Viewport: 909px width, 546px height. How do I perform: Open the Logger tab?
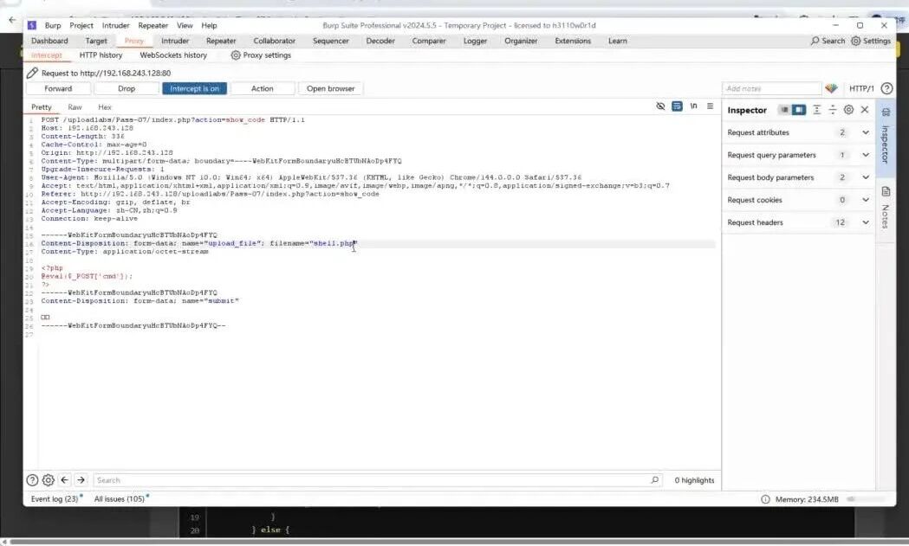(475, 42)
